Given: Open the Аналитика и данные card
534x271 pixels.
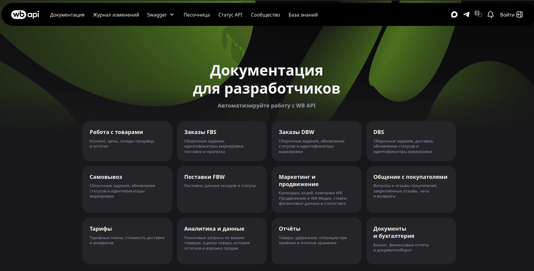Looking at the screenshot, I should (x=222, y=241).
